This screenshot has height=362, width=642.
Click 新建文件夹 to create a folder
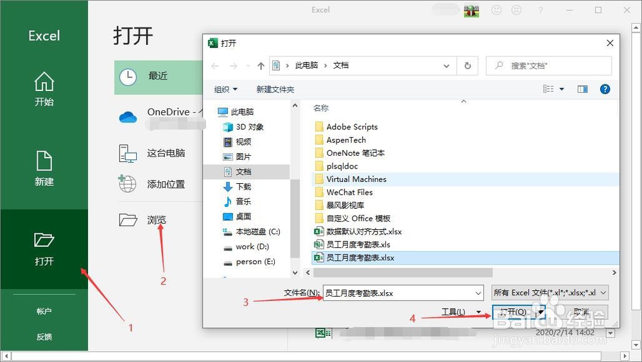point(275,90)
